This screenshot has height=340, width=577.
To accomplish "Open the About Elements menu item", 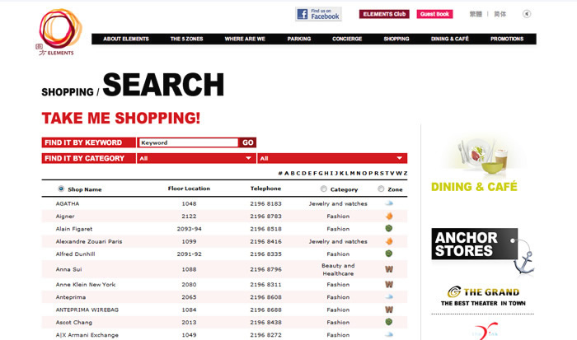I will pyautogui.click(x=124, y=39).
